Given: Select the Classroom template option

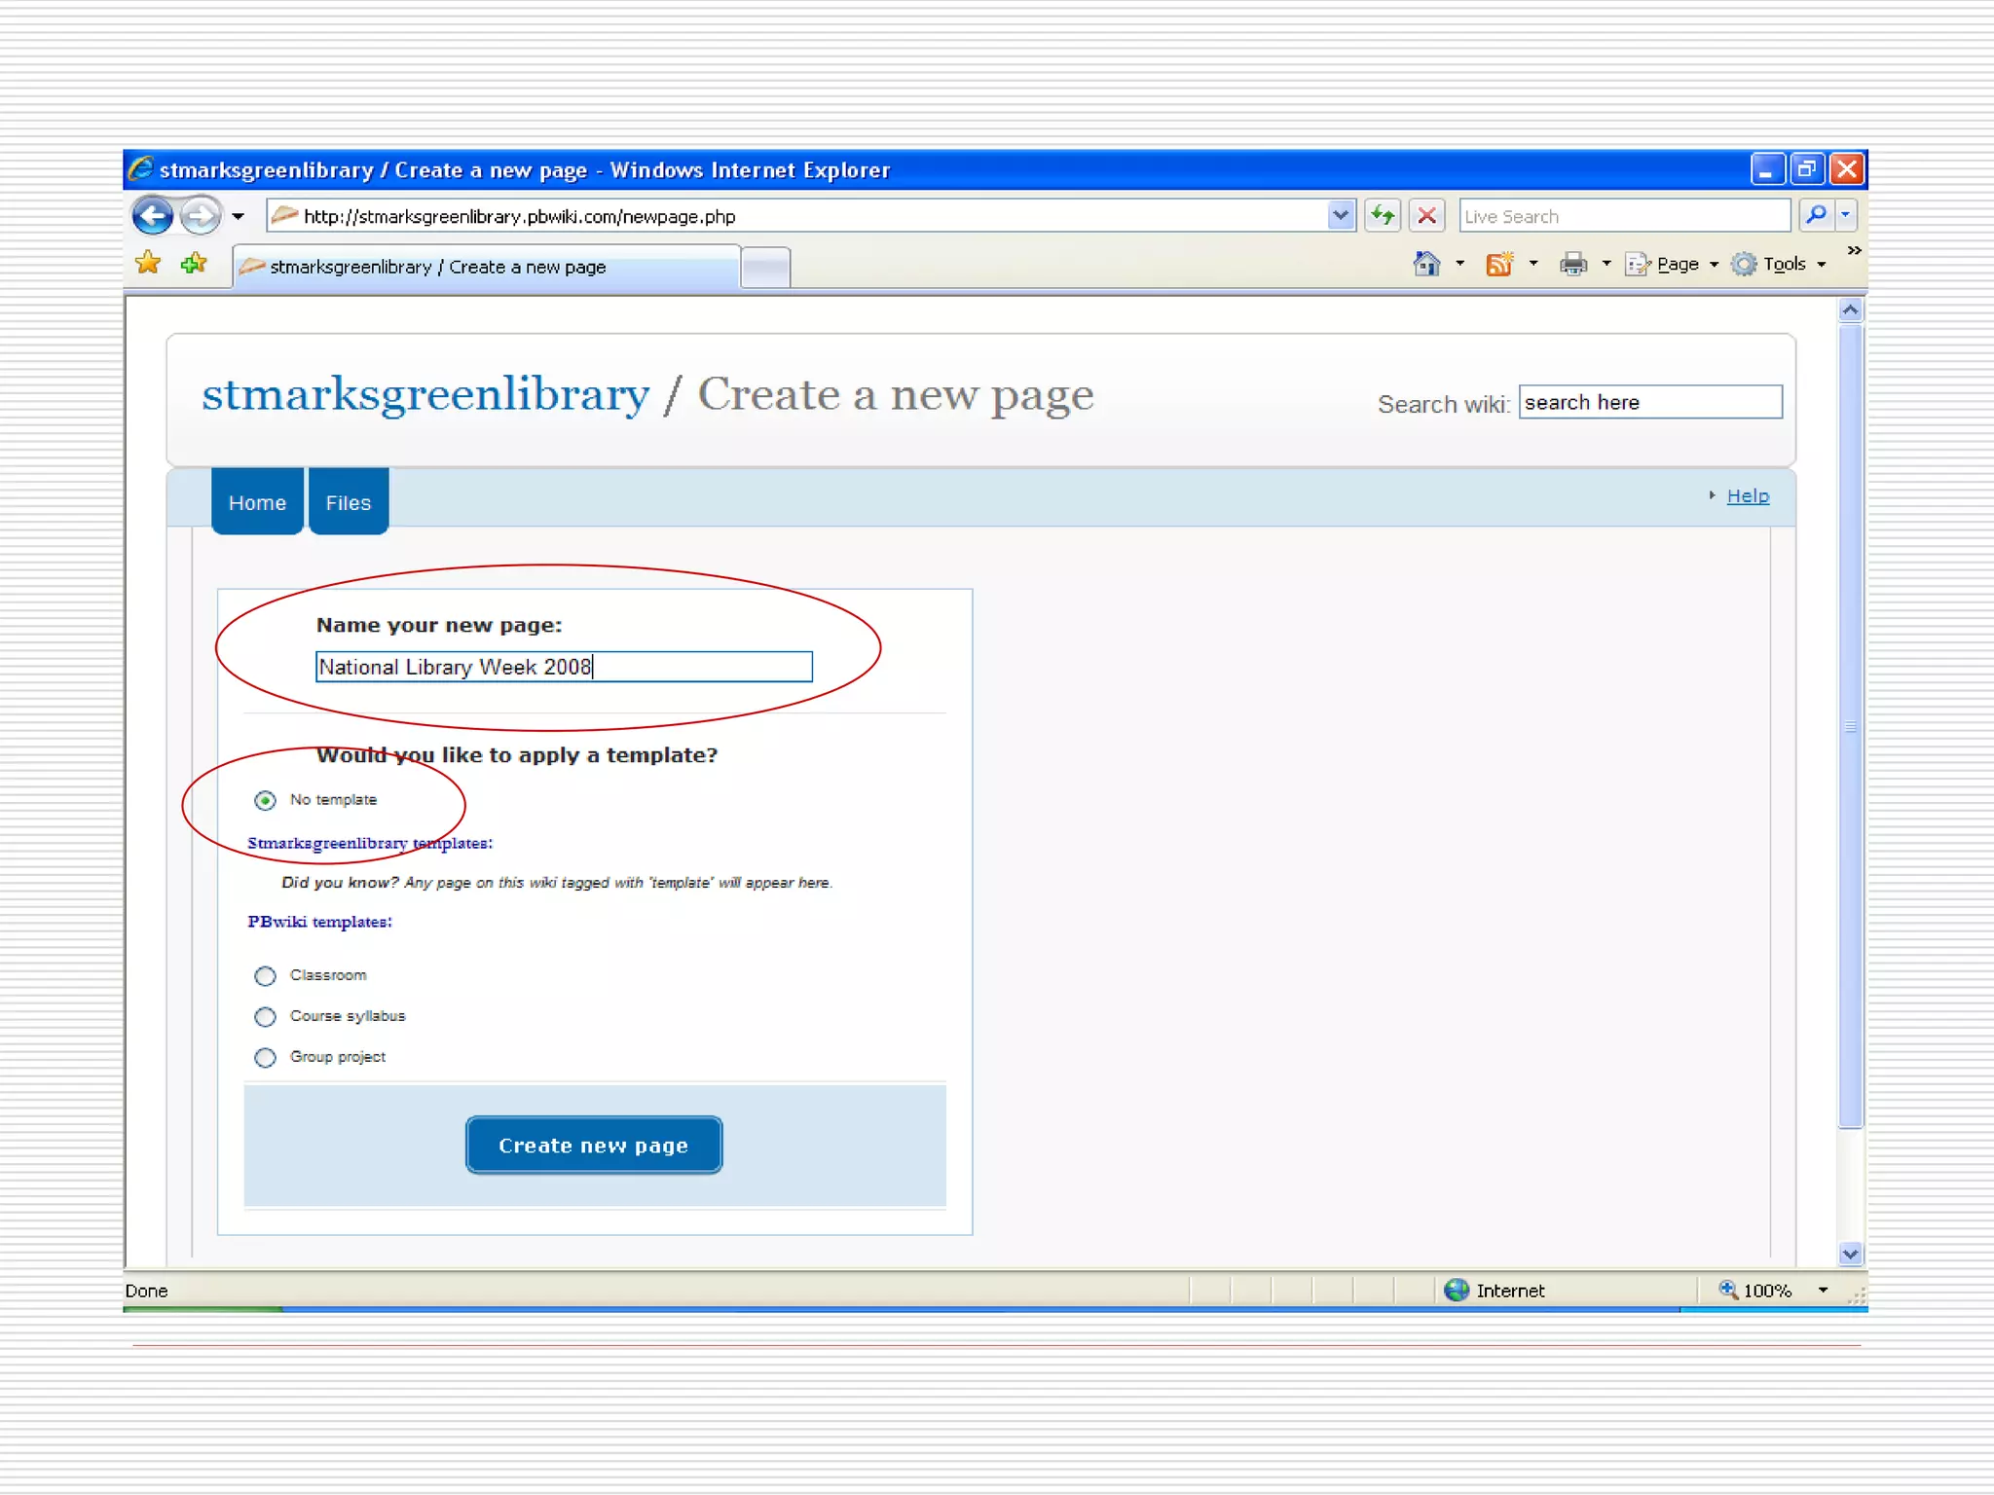Looking at the screenshot, I should 265,975.
